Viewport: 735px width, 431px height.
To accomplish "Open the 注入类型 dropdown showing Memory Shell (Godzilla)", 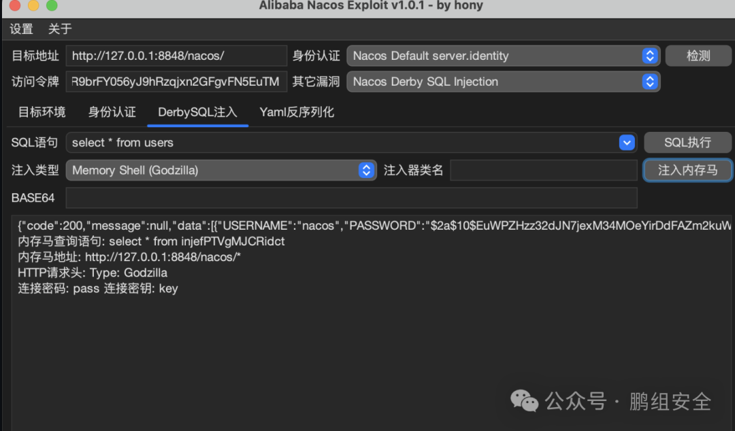I will pos(220,170).
